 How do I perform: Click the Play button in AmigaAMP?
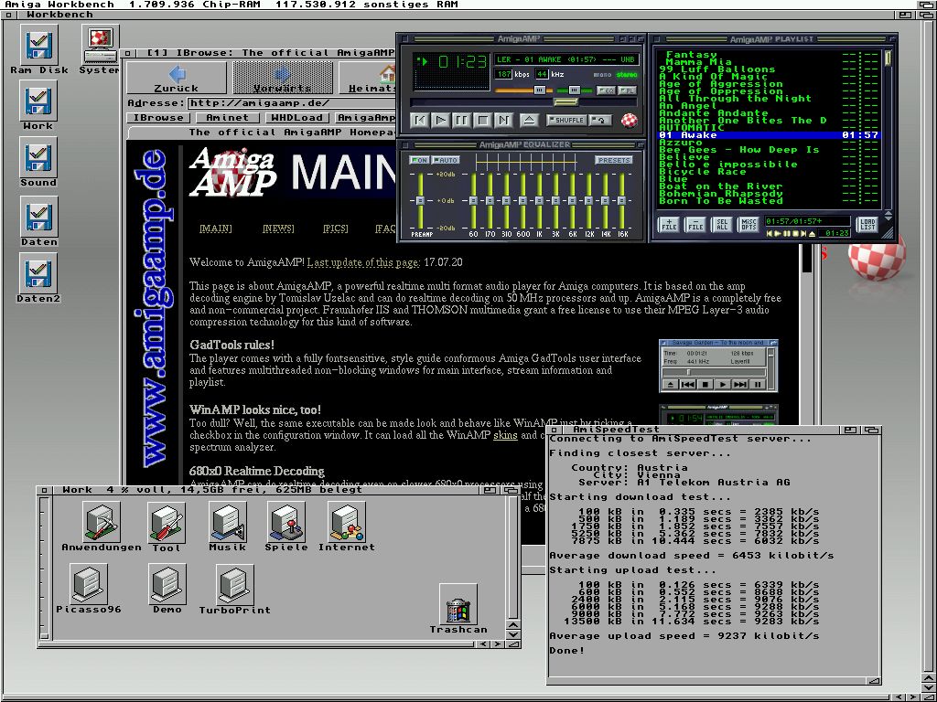[441, 121]
